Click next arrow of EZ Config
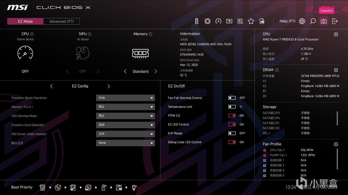 click(x=109, y=86)
